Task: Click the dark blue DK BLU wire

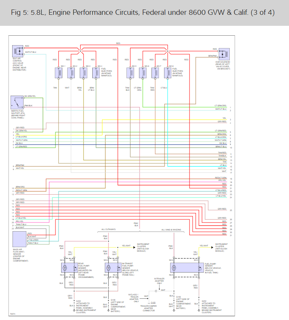Action: point(114,145)
